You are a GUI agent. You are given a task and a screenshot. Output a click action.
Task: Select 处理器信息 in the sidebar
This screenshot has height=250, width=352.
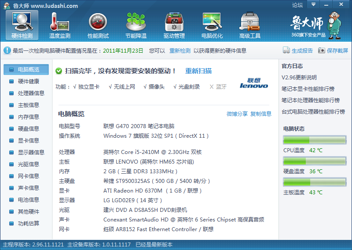click(31, 93)
